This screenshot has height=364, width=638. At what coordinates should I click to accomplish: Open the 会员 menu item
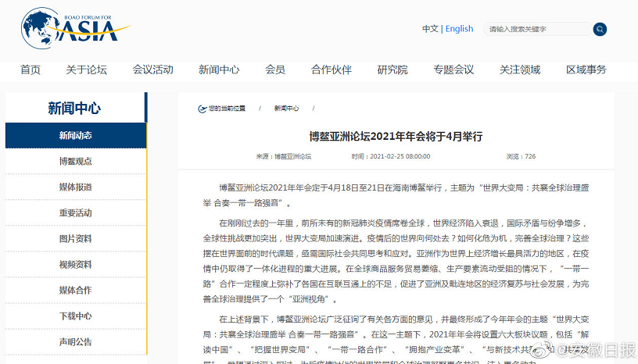(x=275, y=70)
